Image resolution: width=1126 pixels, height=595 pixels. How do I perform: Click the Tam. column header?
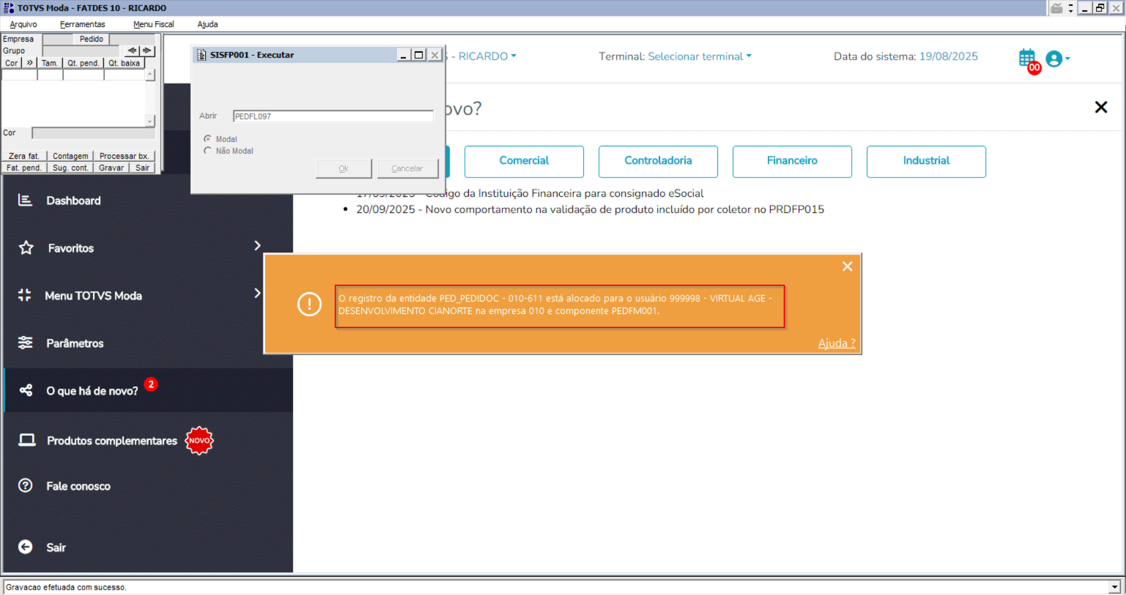[x=50, y=63]
